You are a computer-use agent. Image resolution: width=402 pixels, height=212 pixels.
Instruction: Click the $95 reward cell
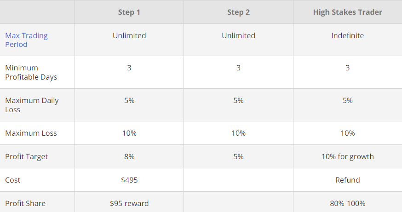129,203
